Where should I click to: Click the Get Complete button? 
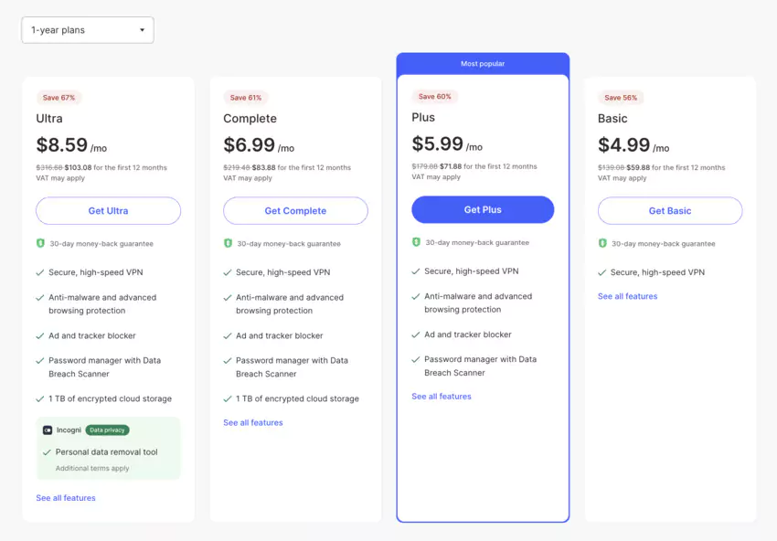click(x=294, y=210)
